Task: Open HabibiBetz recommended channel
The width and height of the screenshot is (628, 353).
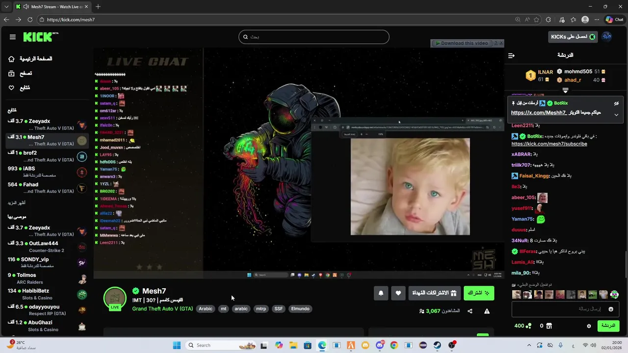Action: coord(47,294)
